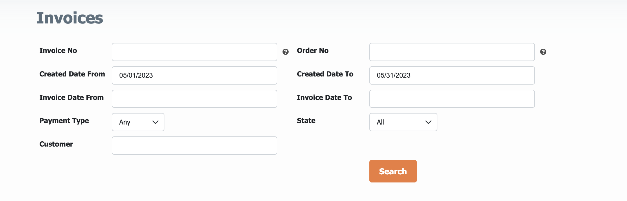Click help icon next to Order No
The height and width of the screenshot is (201, 627).
[x=543, y=52]
